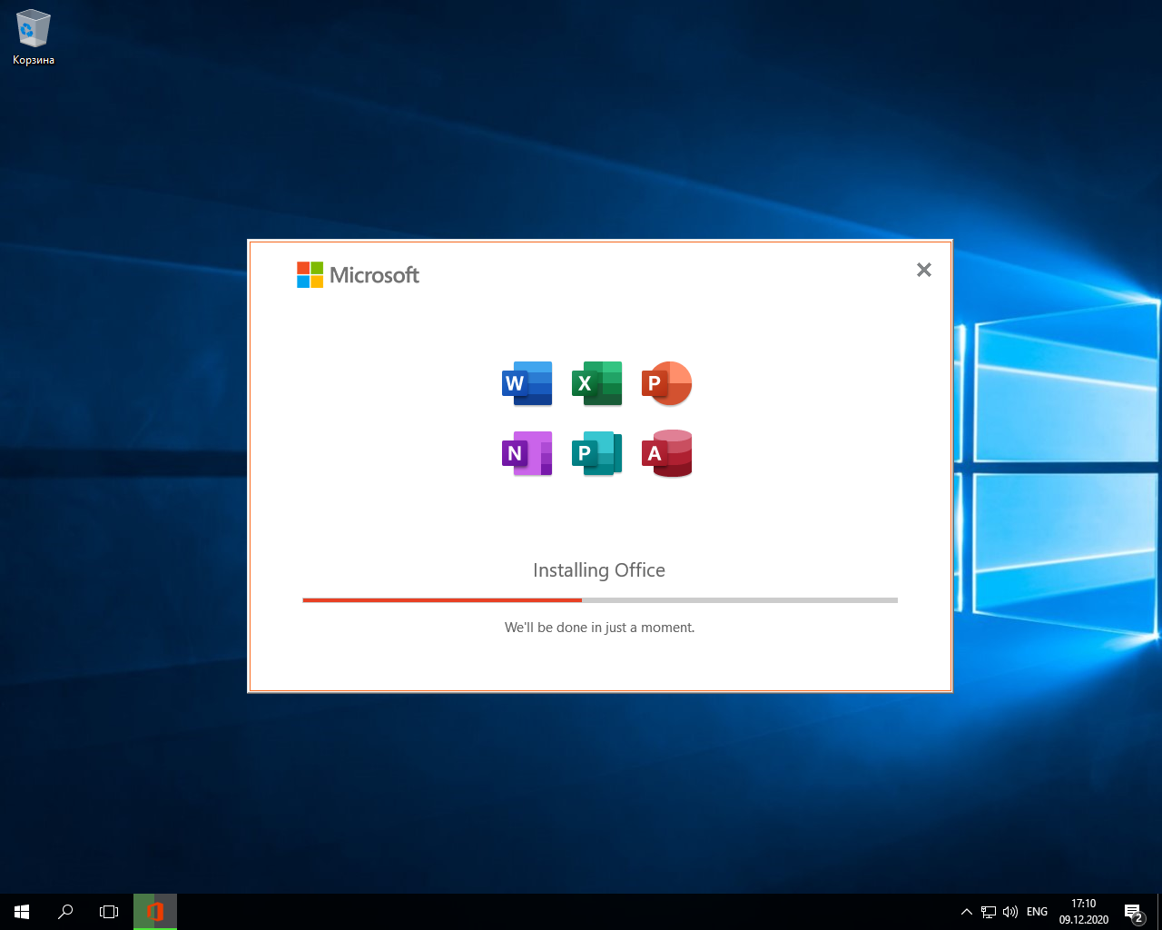The width and height of the screenshot is (1162, 930).
Task: Click the PowerPoint icon in installer
Action: [x=667, y=383]
